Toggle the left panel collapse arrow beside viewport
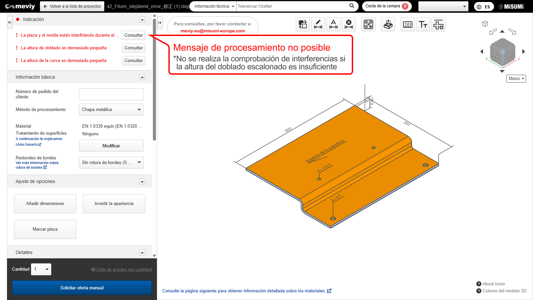 tap(160, 23)
